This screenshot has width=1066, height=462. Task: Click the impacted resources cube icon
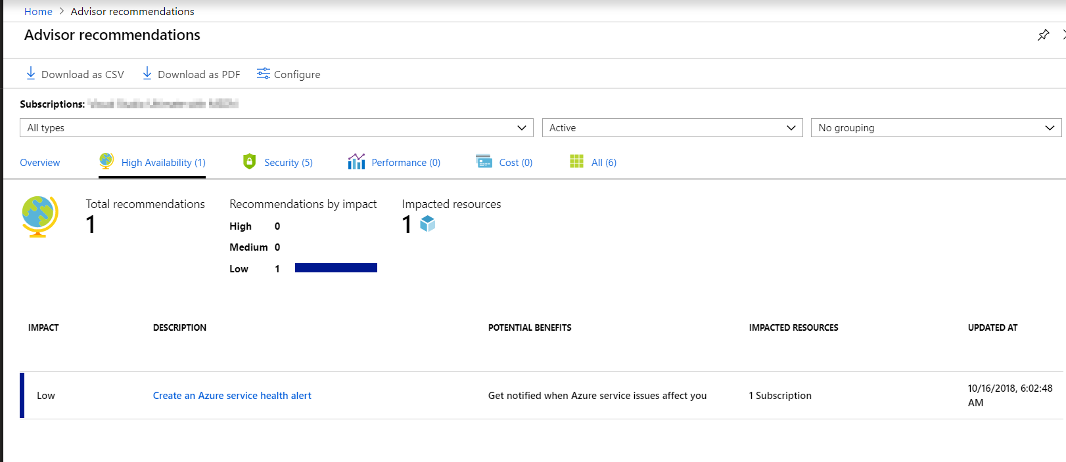(428, 224)
